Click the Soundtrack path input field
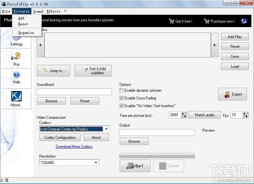Screen dimensions: 254x184 click(74, 92)
